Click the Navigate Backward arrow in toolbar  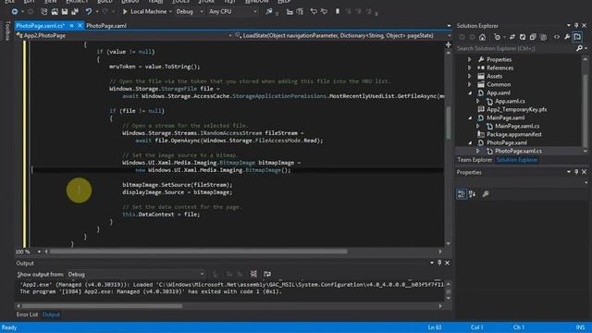pos(15,12)
